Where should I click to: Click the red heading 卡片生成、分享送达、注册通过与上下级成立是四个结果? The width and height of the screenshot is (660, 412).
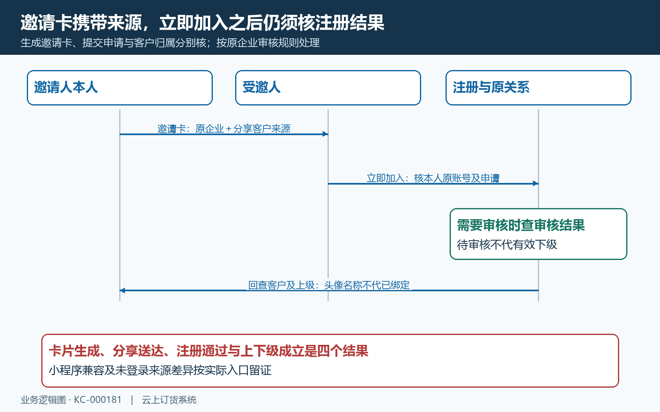208,351
